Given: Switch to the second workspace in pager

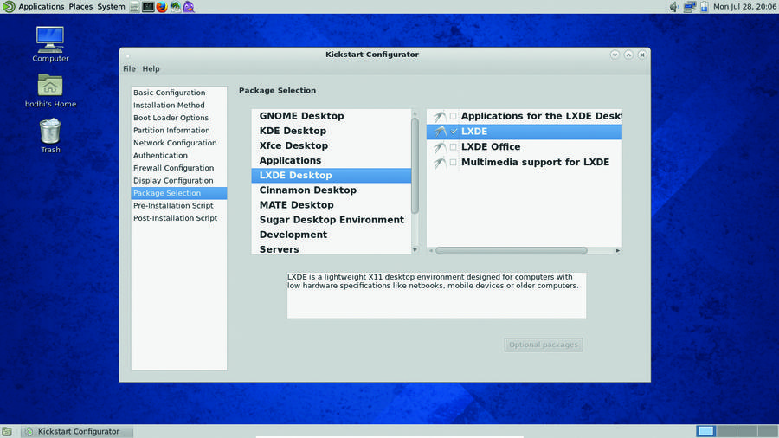Looking at the screenshot, I should tap(726, 431).
